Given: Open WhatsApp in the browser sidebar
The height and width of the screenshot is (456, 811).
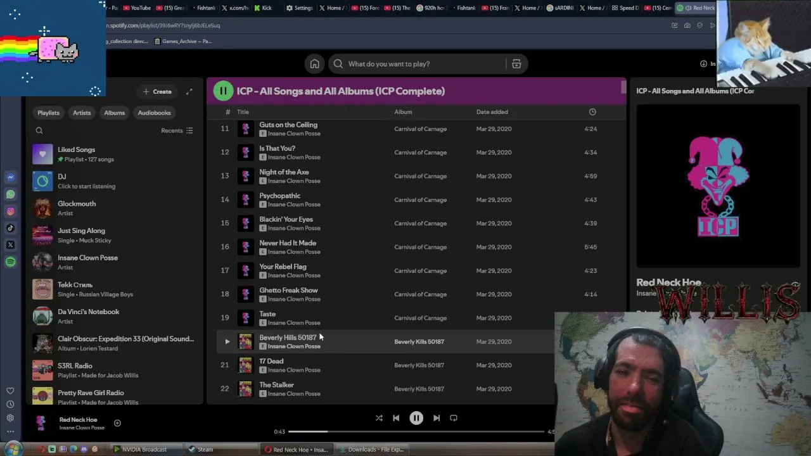Looking at the screenshot, I should tap(11, 194).
